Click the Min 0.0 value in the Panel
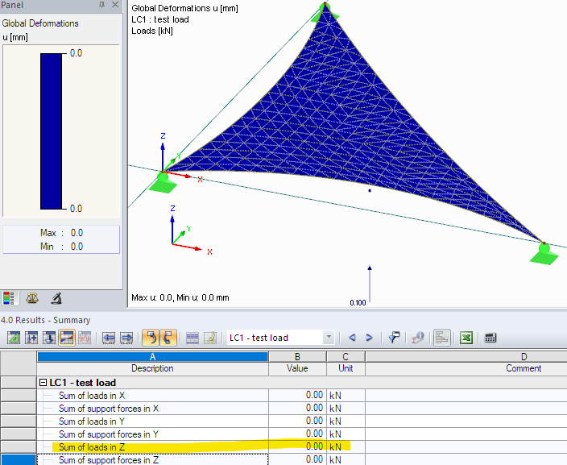This screenshot has height=465, width=567. point(77,247)
